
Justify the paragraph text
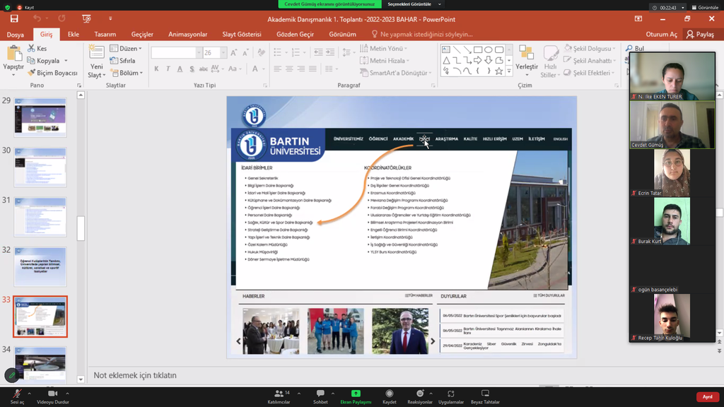click(x=313, y=69)
